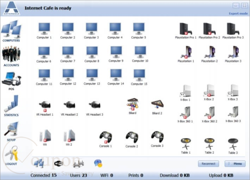Image resolution: width=250 pixels, height=180 pixels.
Task: Select the Table 2 icon
Action: point(209,144)
